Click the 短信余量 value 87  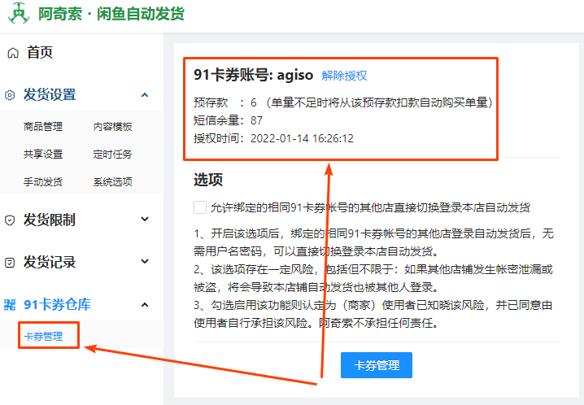click(256, 120)
